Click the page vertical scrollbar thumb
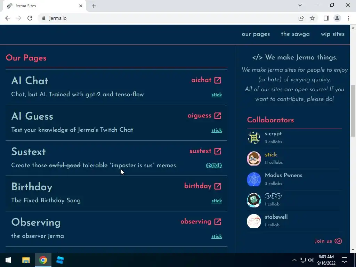 (353, 111)
